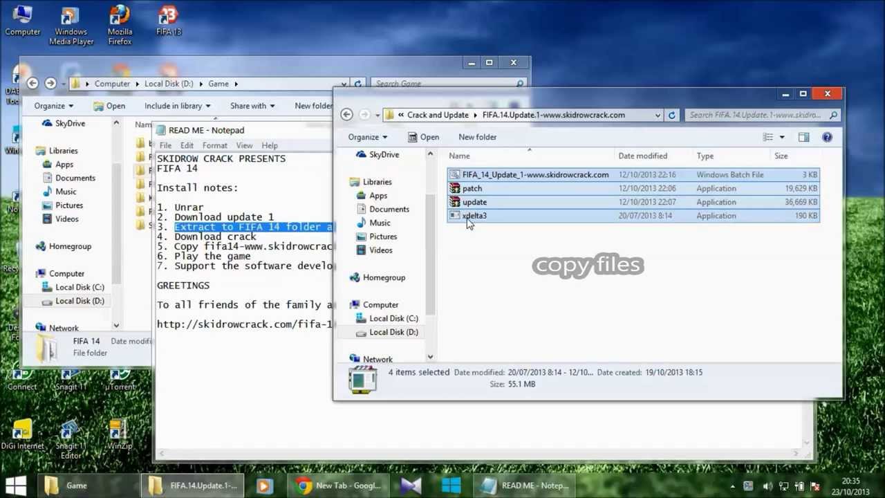Screen dimensions: 885x498
Task: Open the File menu in Notepad
Action: click(x=165, y=145)
